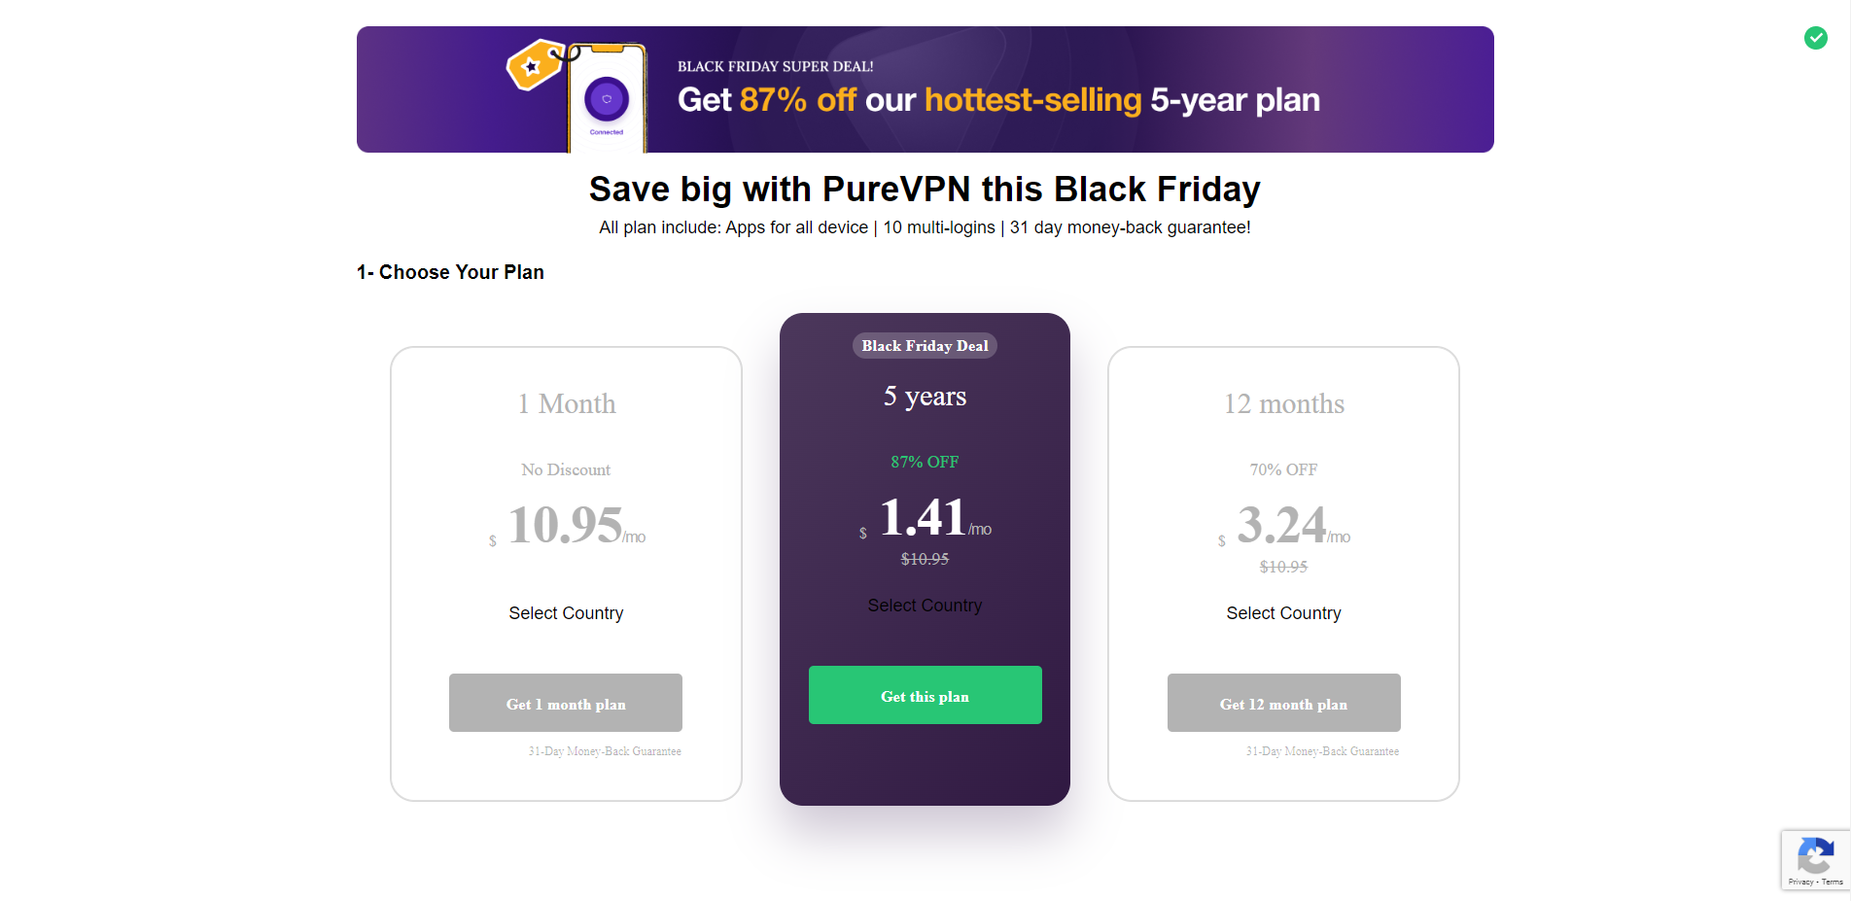
Task: Click the Get 1 month plan button
Action: pyautogui.click(x=565, y=703)
